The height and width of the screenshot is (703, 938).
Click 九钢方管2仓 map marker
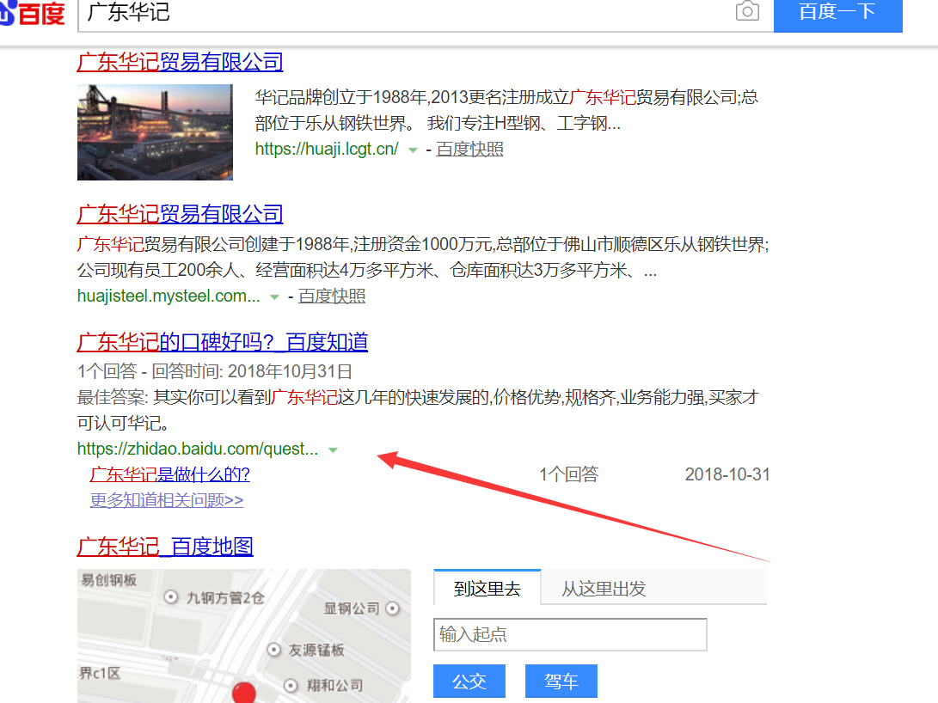click(x=171, y=596)
